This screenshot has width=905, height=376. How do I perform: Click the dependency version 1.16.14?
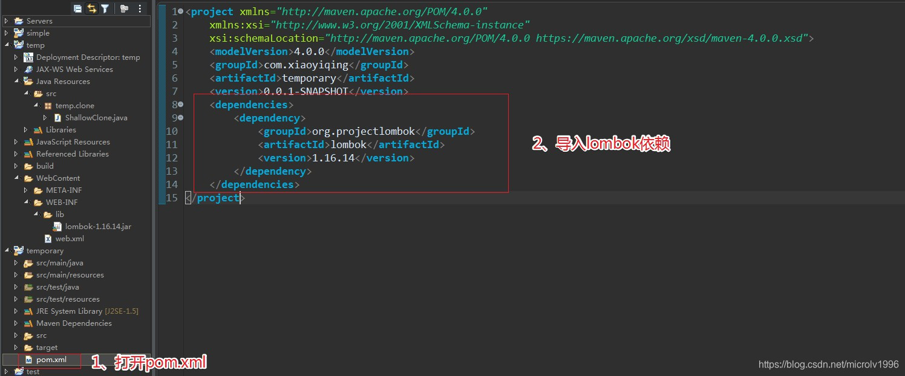coord(333,158)
